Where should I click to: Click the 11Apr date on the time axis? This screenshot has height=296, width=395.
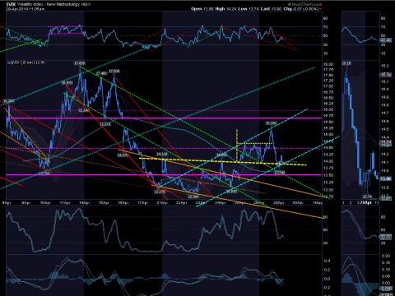65,203
